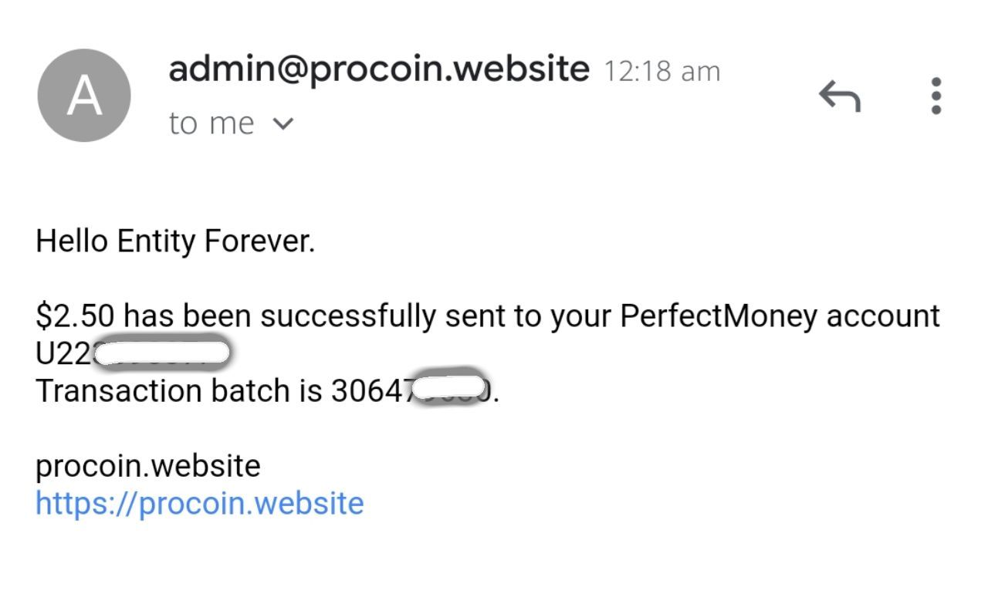Click the word "Forever" in the greeting
This screenshot has height=601, width=988.
259,241
